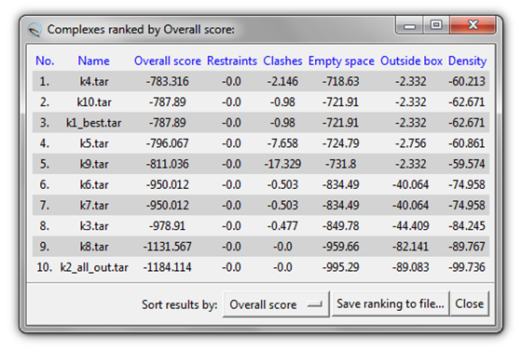Click overall score -783.316
Screen dimensions: 521x351
[168, 81]
